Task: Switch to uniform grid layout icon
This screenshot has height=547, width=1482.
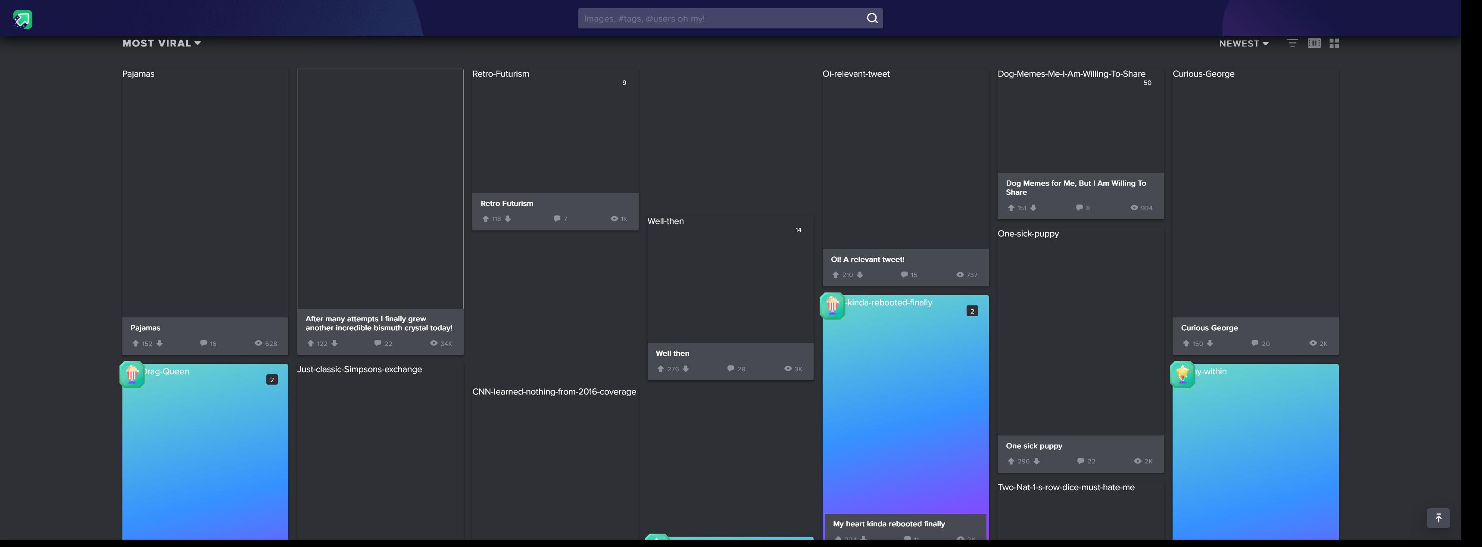Action: pos(1334,43)
